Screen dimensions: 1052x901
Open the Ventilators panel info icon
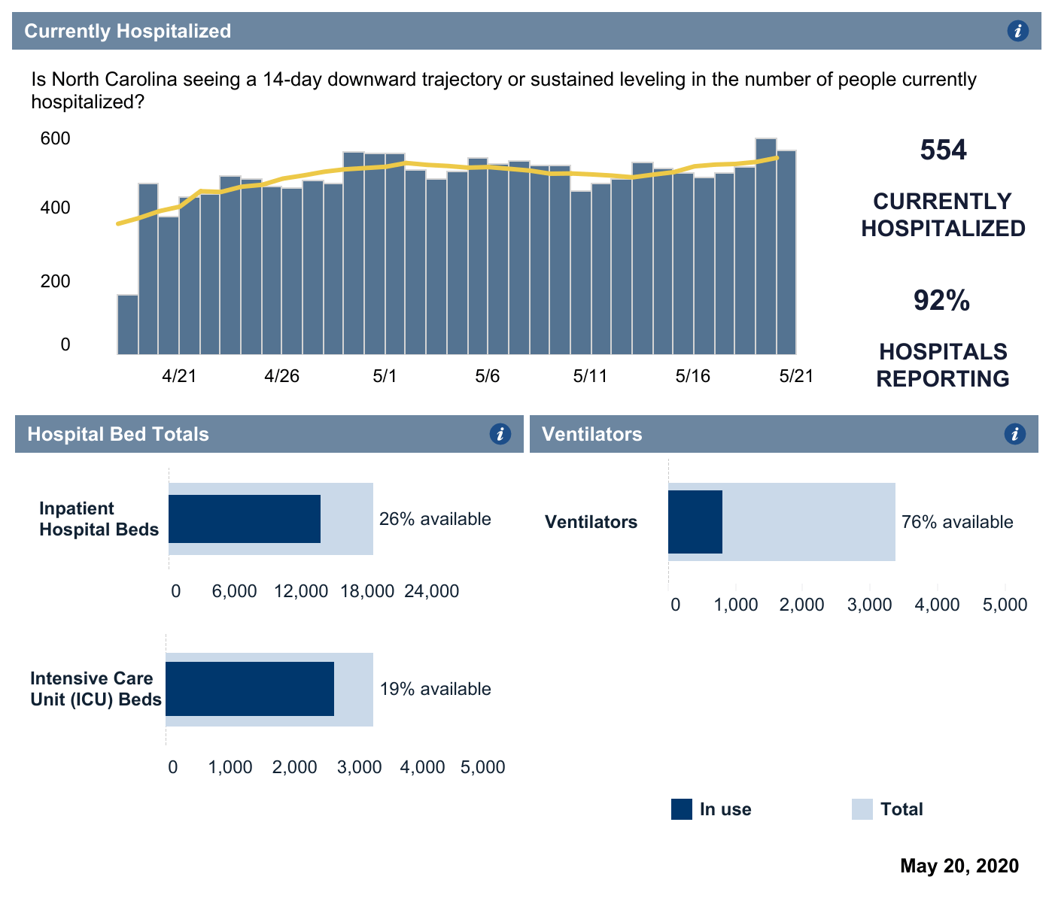[x=1014, y=434]
